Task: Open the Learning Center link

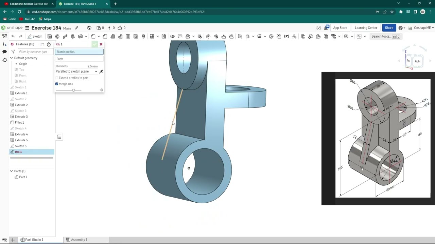Action: [x=366, y=28]
